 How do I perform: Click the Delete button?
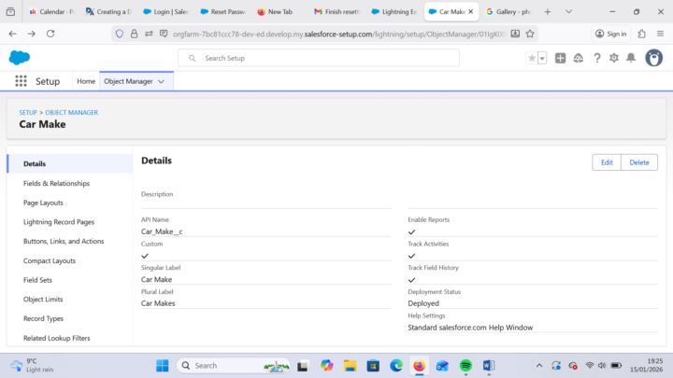pos(639,162)
